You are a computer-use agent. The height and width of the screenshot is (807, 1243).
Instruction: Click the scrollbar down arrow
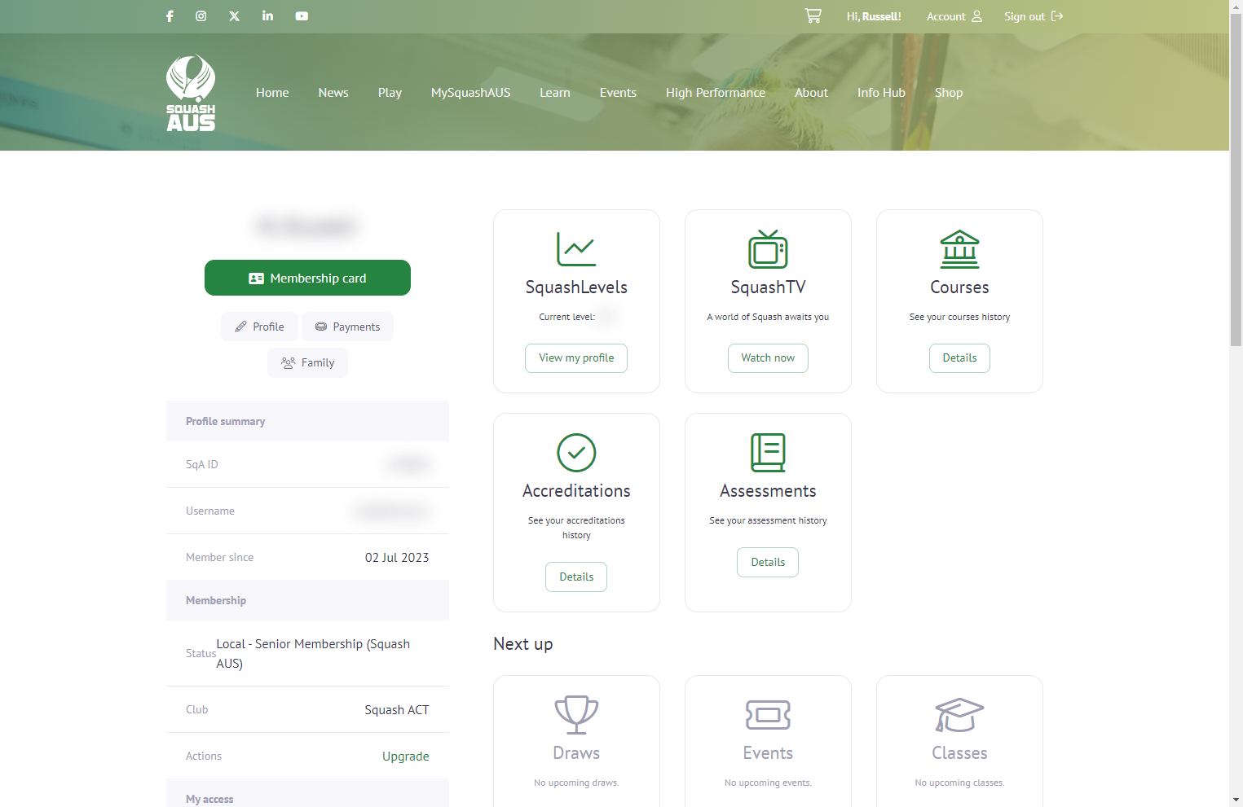pyautogui.click(x=1236, y=800)
